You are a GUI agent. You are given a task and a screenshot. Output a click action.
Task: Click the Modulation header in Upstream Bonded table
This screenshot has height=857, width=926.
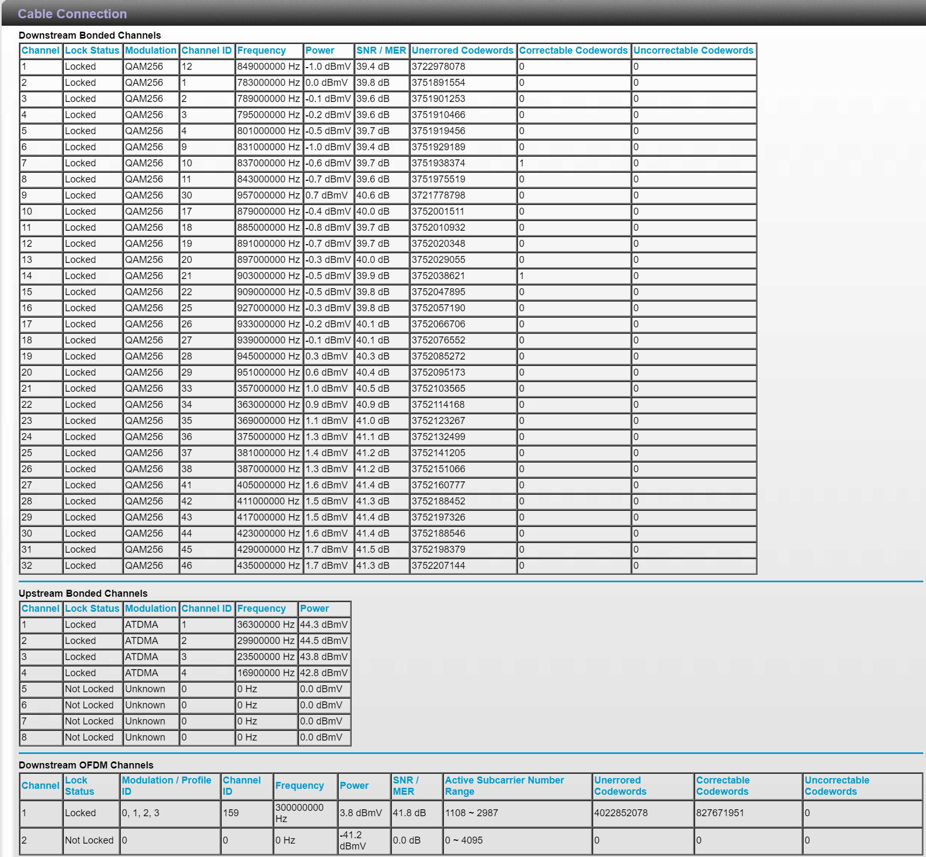150,609
